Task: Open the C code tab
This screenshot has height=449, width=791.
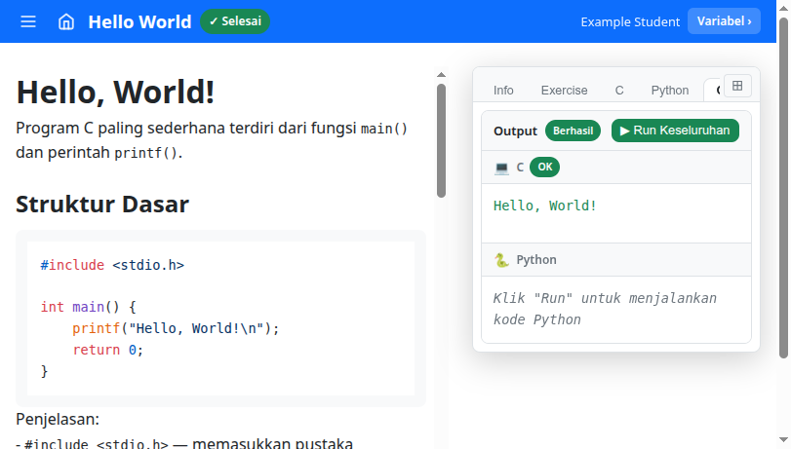Action: [619, 91]
